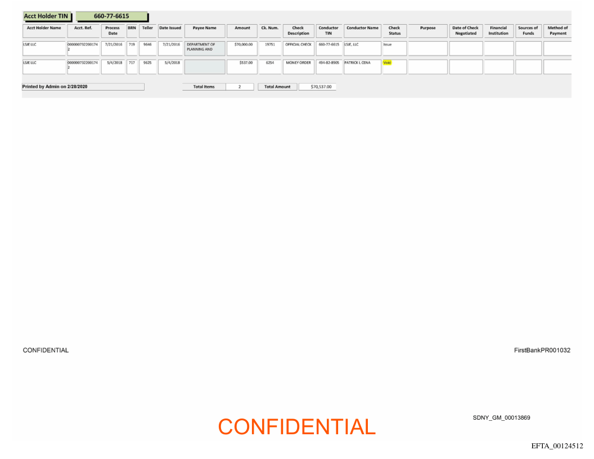Click the Total Items count field

pyautogui.click(x=239, y=87)
